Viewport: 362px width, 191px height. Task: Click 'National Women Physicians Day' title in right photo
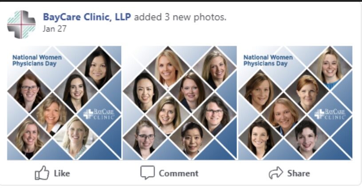268,60
